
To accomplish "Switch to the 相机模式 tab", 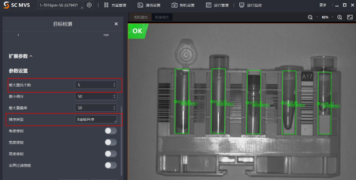I will click(140, 17).
